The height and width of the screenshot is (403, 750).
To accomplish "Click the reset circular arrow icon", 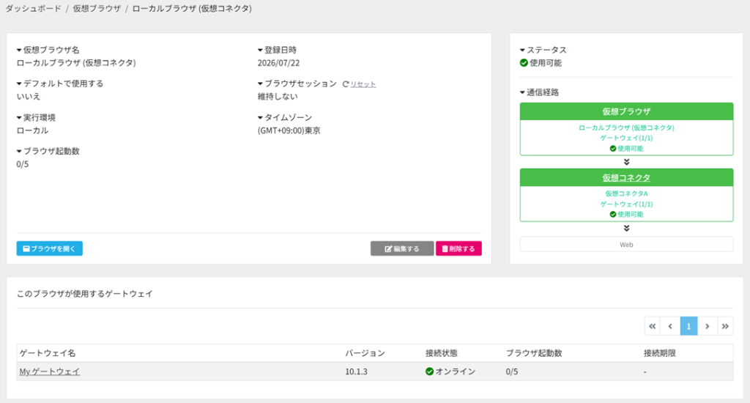I will pos(346,84).
